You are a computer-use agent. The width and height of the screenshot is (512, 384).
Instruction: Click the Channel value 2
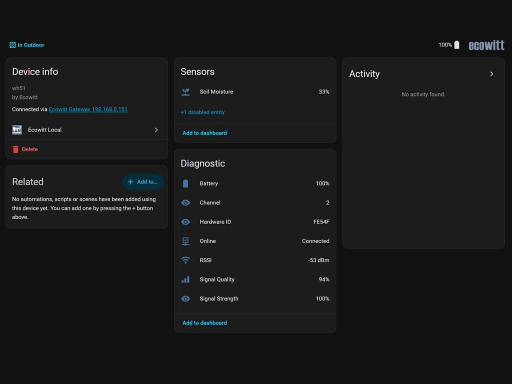[327, 203]
